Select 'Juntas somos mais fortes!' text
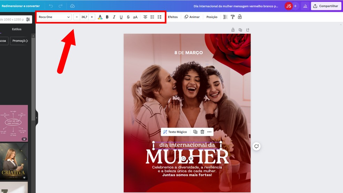The width and height of the screenshot is (343, 193). click(187, 175)
